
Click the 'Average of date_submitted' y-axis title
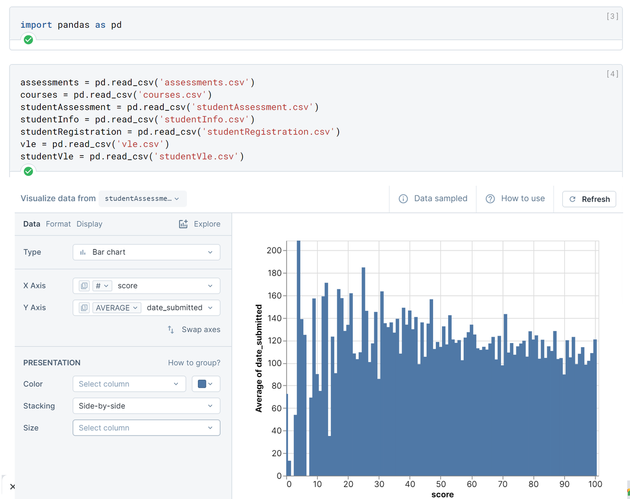(259, 358)
